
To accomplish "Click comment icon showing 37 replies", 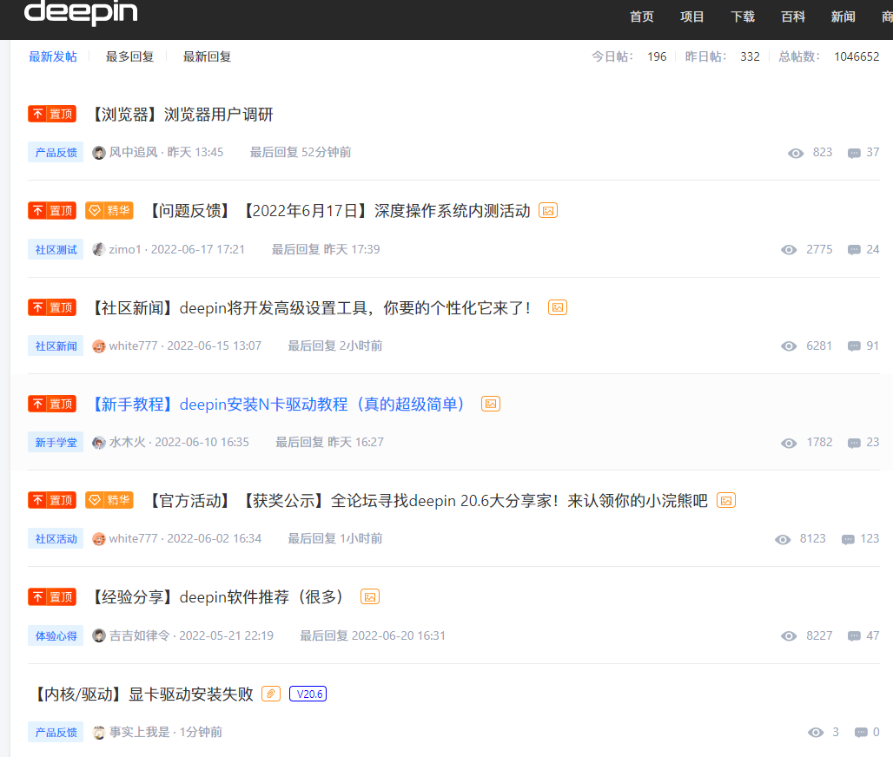I will point(854,153).
